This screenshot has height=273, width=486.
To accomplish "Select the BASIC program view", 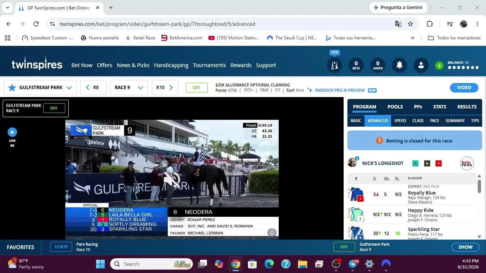I will tap(356, 121).
